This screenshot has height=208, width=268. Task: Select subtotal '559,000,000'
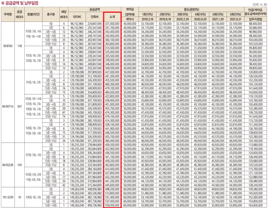(112, 205)
